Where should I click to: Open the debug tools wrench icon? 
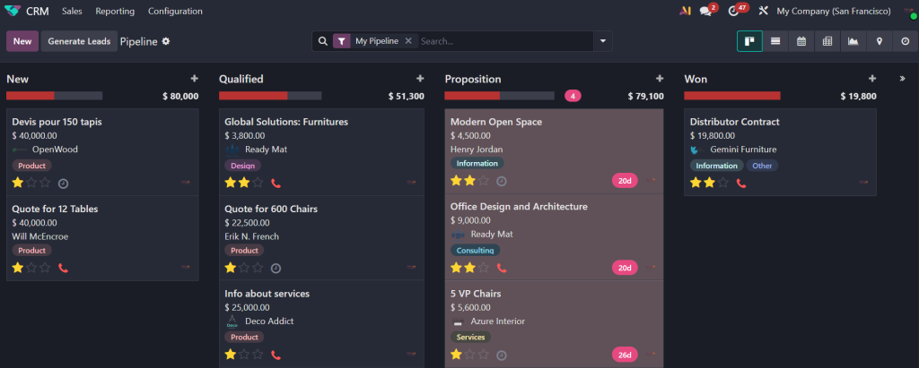click(x=763, y=11)
